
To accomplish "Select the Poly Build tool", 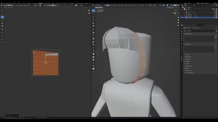I will point(94,54).
